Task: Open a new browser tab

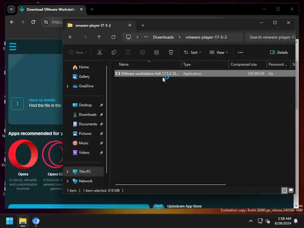Action: 92,9
